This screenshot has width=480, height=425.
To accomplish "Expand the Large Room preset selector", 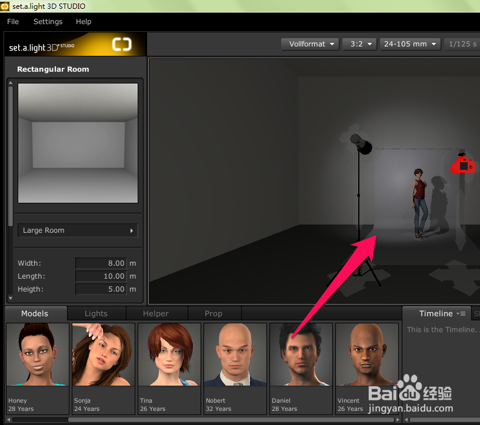I will pyautogui.click(x=78, y=230).
